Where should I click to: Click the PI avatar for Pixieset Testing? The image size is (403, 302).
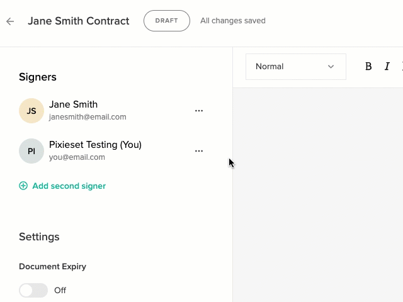point(31,151)
